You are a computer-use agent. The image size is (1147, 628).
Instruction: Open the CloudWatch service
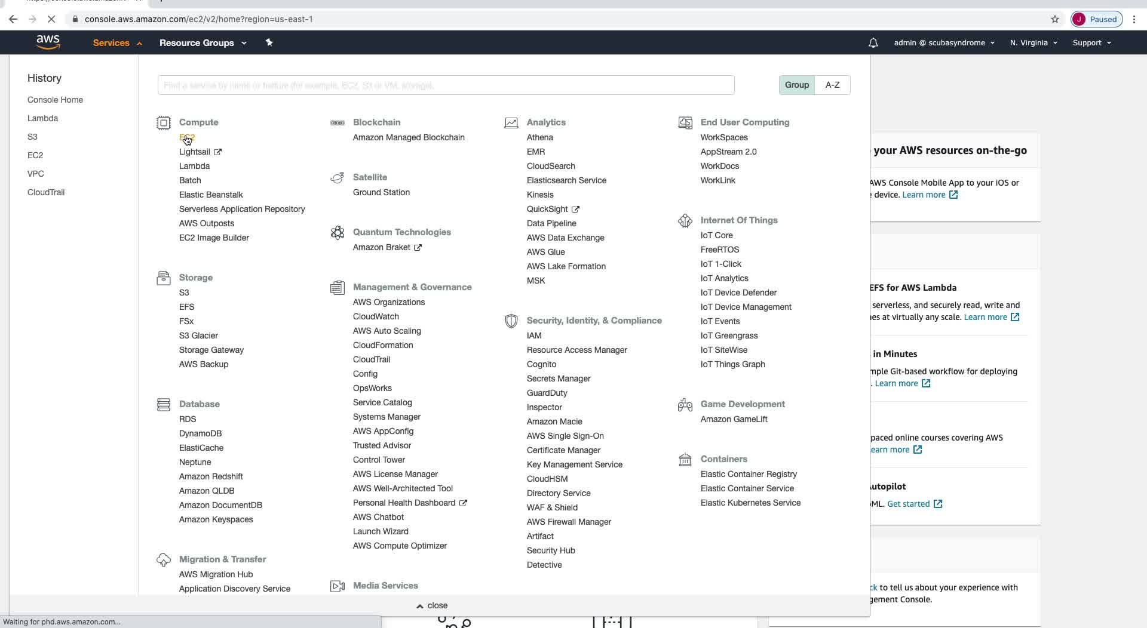(x=376, y=316)
